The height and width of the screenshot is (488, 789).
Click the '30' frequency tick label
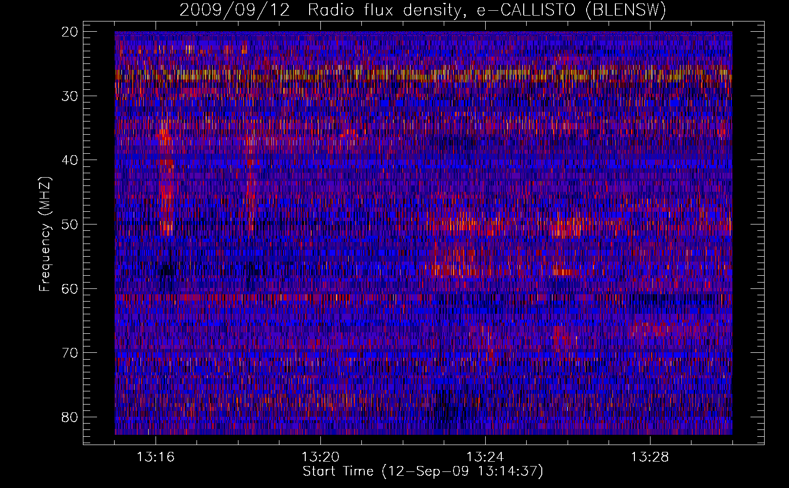(70, 96)
